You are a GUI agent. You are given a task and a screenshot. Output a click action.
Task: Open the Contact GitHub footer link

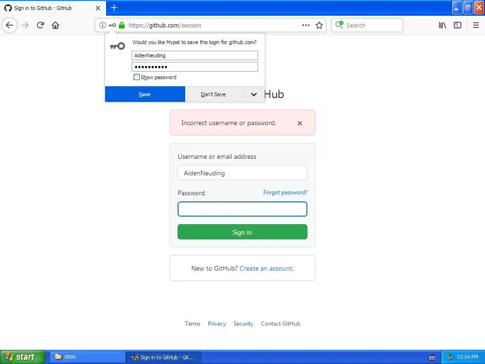click(280, 324)
